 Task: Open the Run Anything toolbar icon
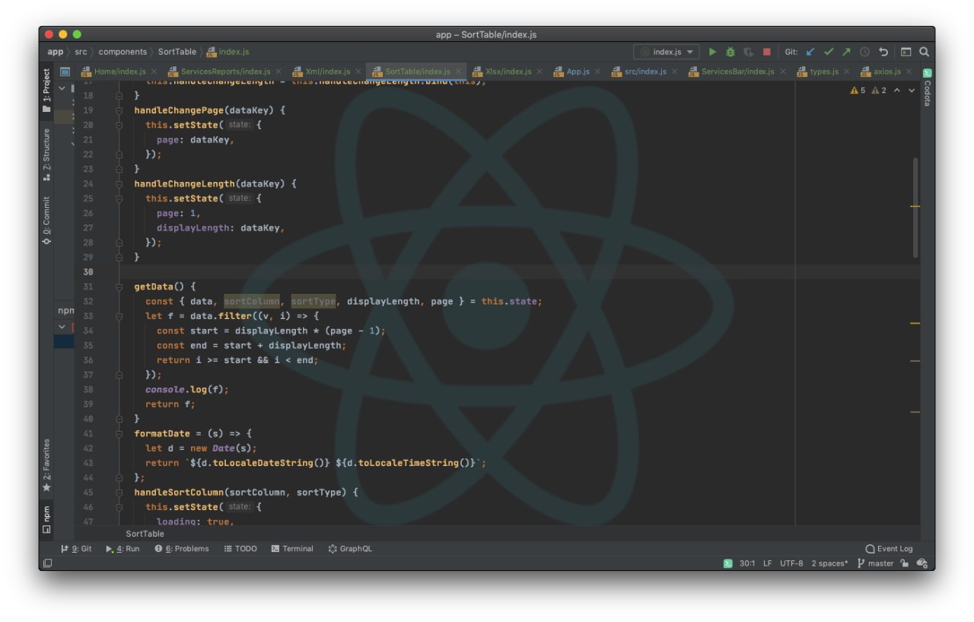click(906, 52)
